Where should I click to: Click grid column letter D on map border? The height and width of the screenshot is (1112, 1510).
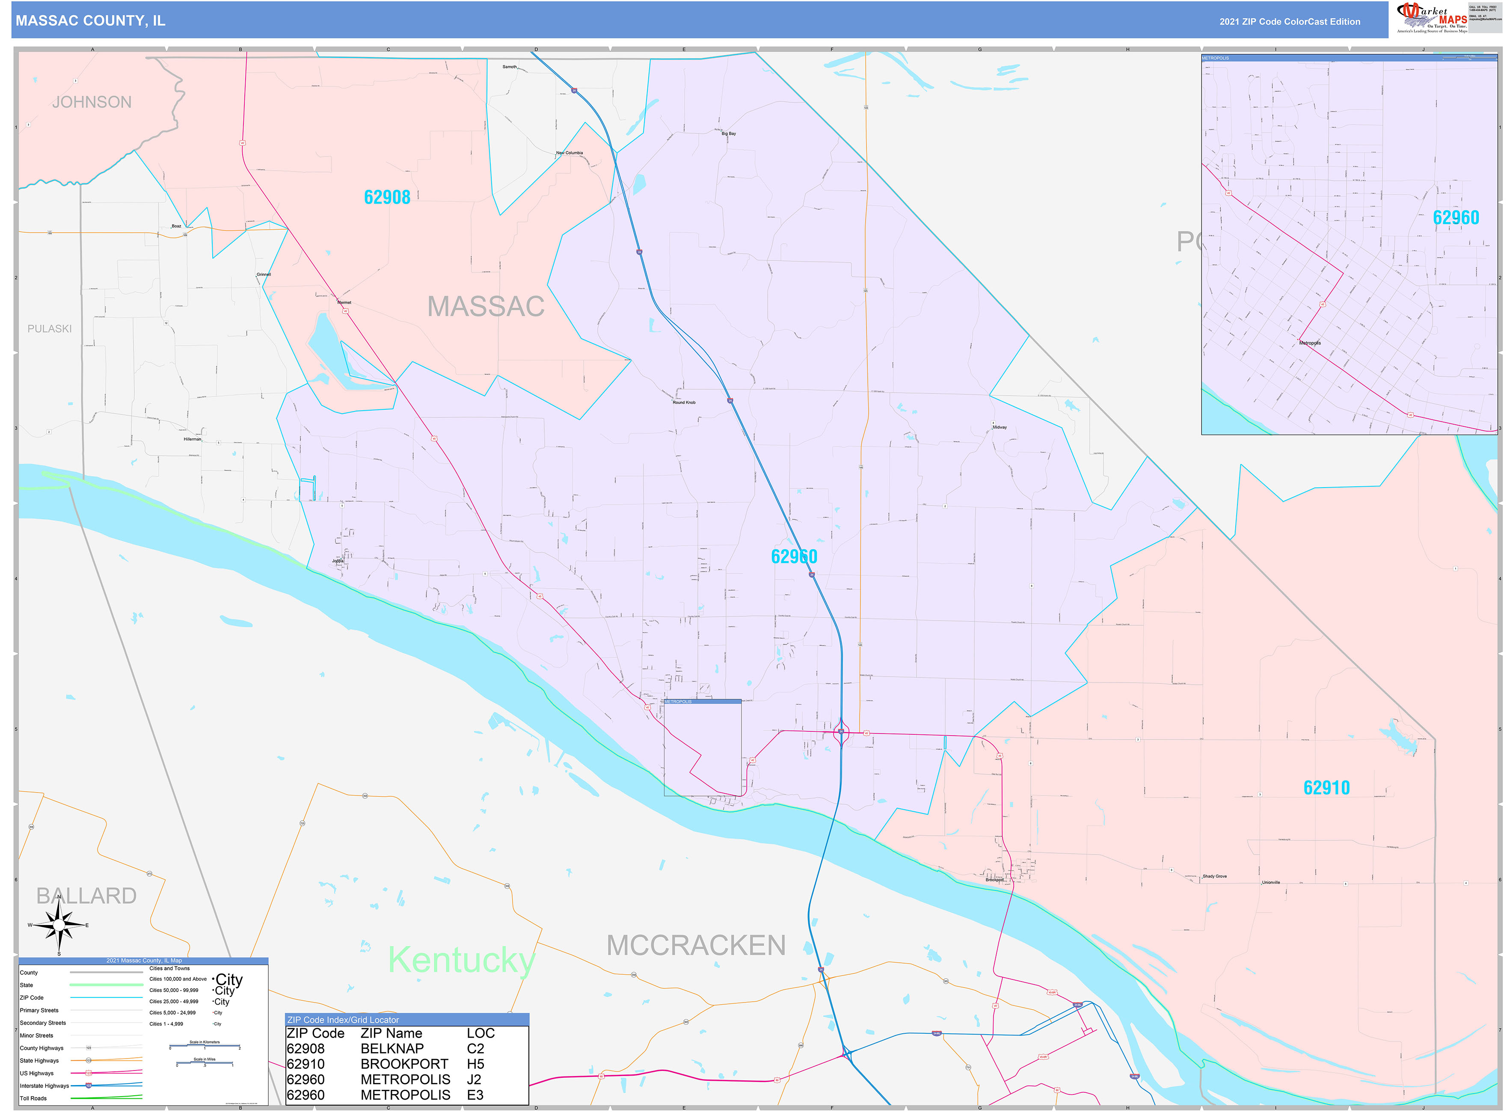click(535, 48)
